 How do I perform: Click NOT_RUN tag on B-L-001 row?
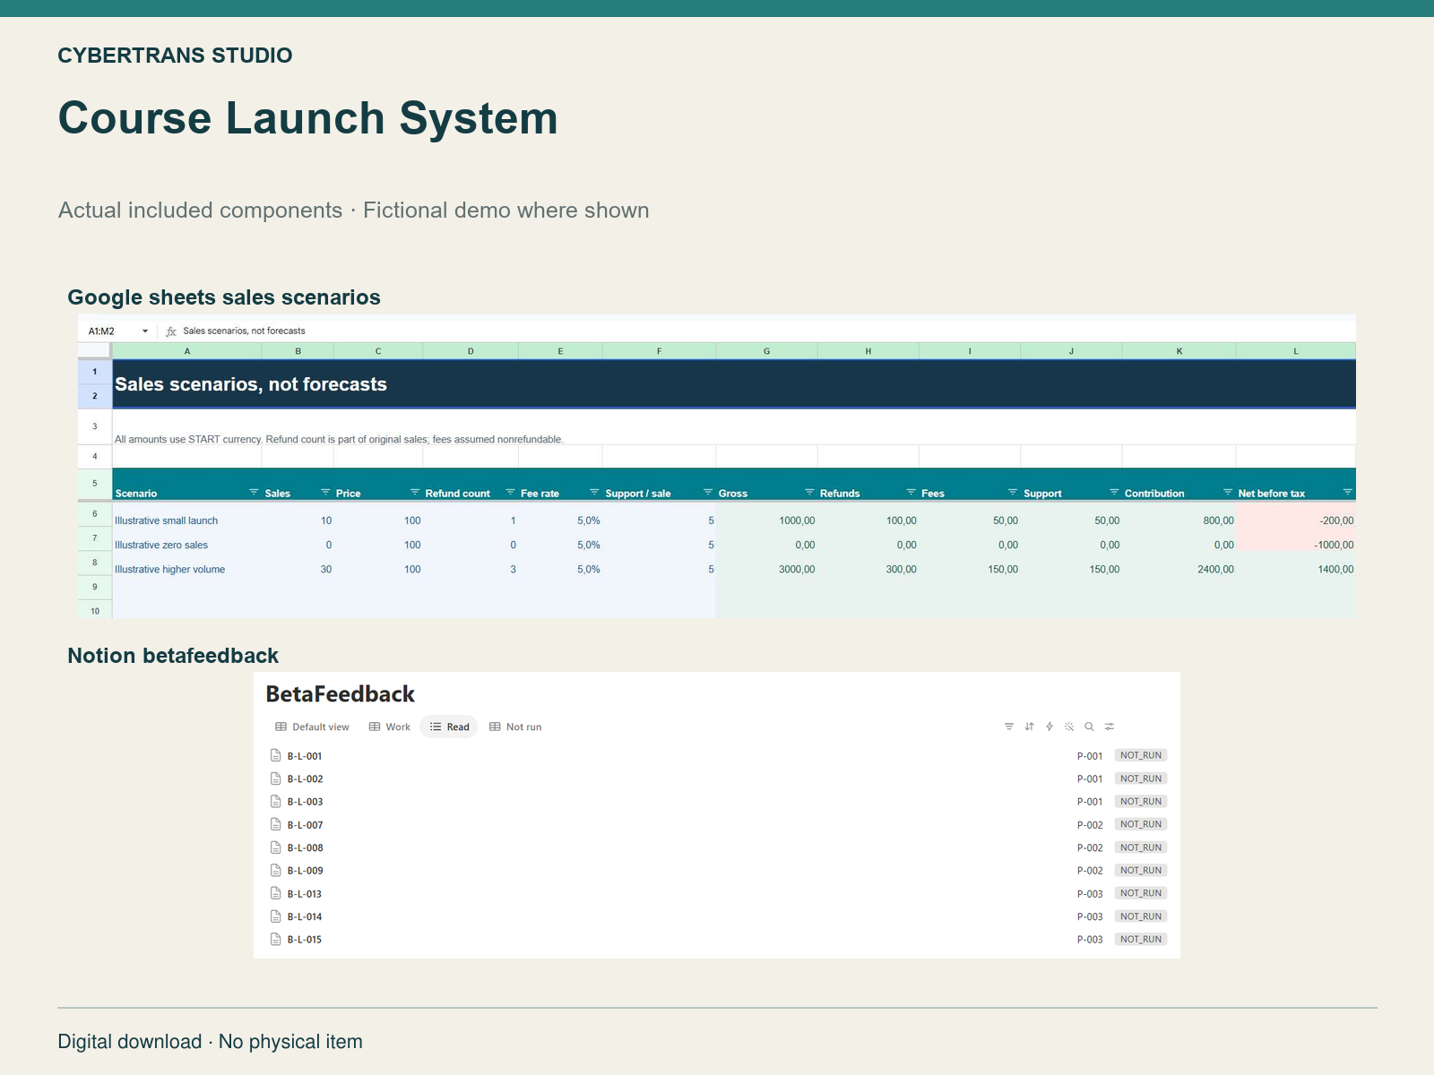[1141, 755]
